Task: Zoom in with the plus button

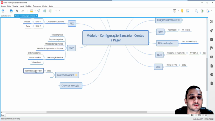Action: click(x=203, y=115)
